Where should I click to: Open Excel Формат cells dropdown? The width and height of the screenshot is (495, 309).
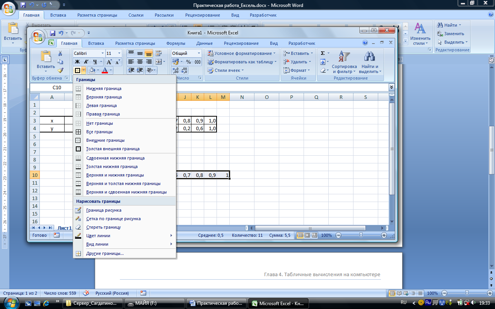coord(297,70)
